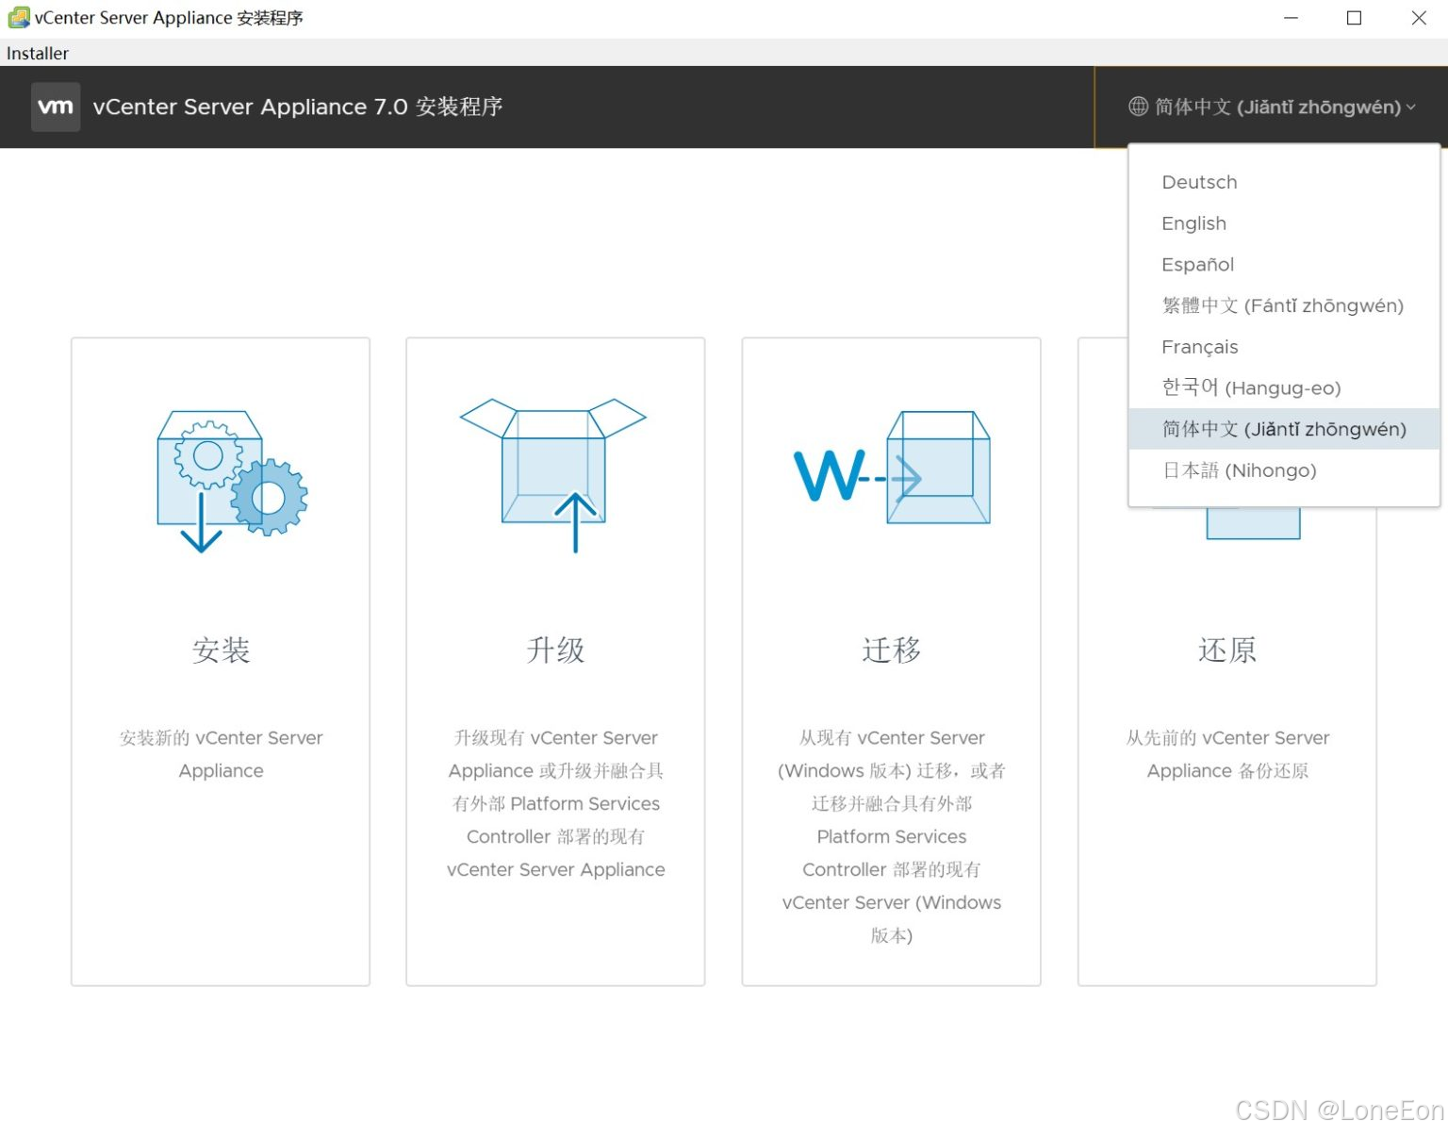Expand the language selector chevron

click(1412, 107)
